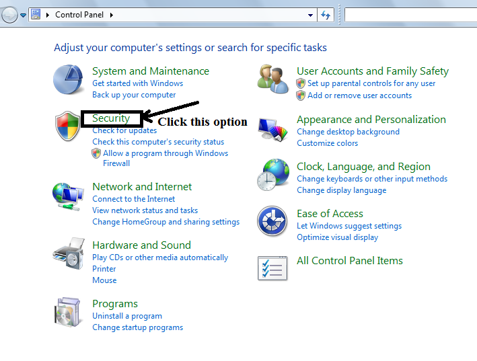This screenshot has width=477, height=361.
Task: Click Uninstall a program link
Action: (x=127, y=316)
